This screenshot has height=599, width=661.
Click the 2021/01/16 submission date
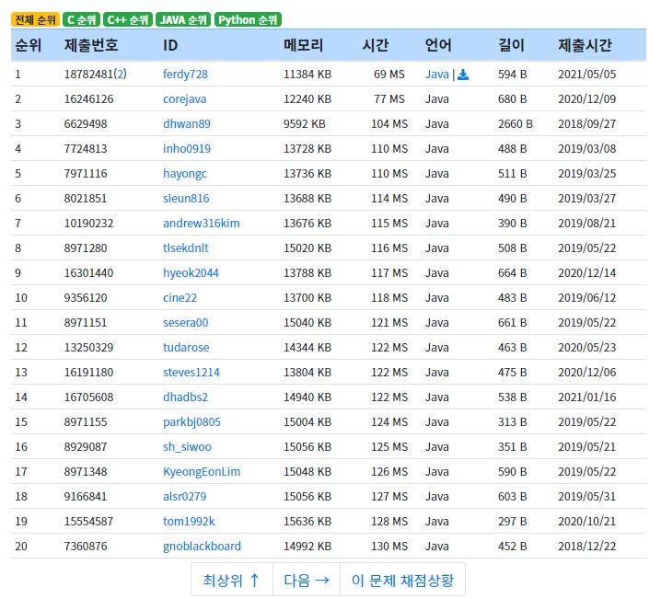click(x=586, y=397)
